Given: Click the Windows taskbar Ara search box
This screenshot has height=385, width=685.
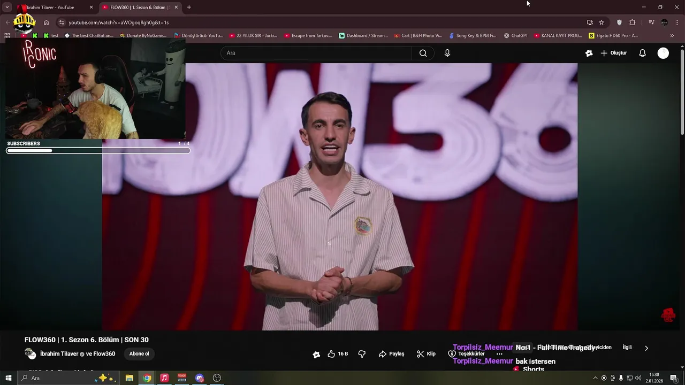Looking at the screenshot, I should click(x=67, y=378).
